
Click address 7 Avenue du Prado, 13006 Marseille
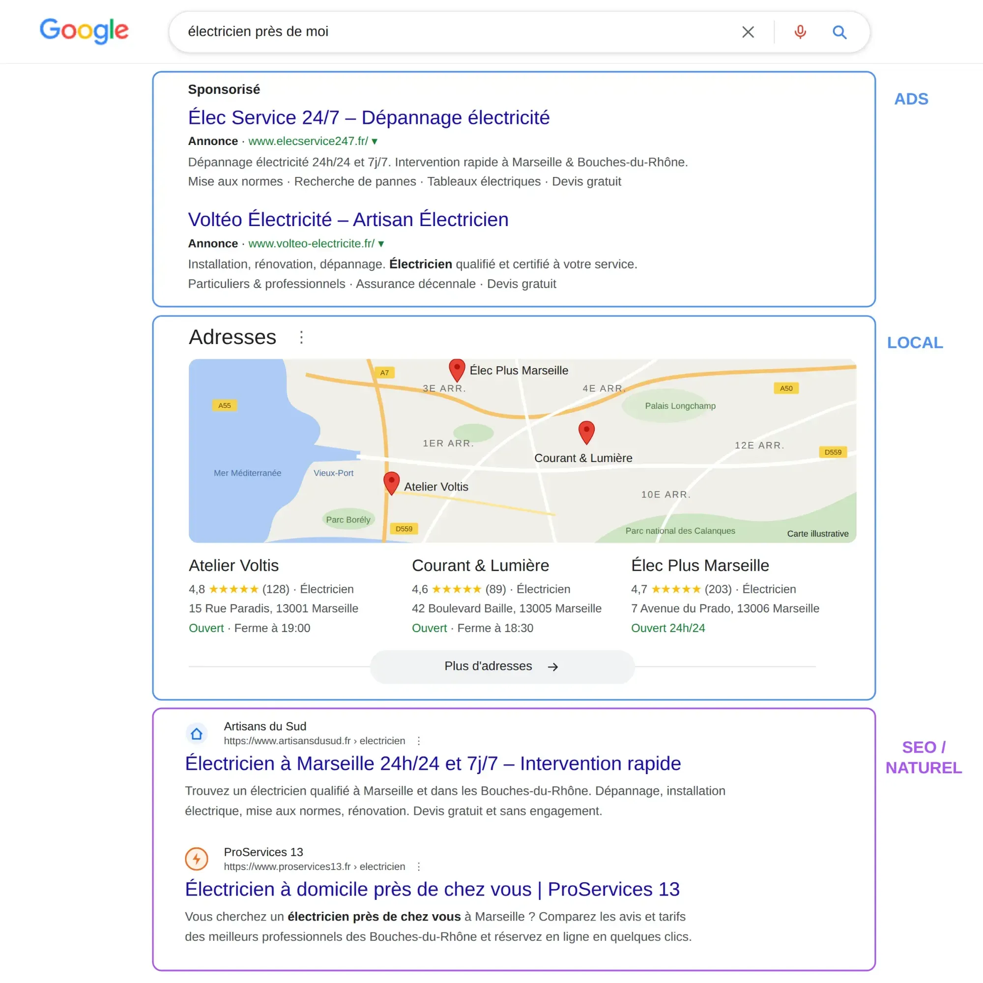725,608
